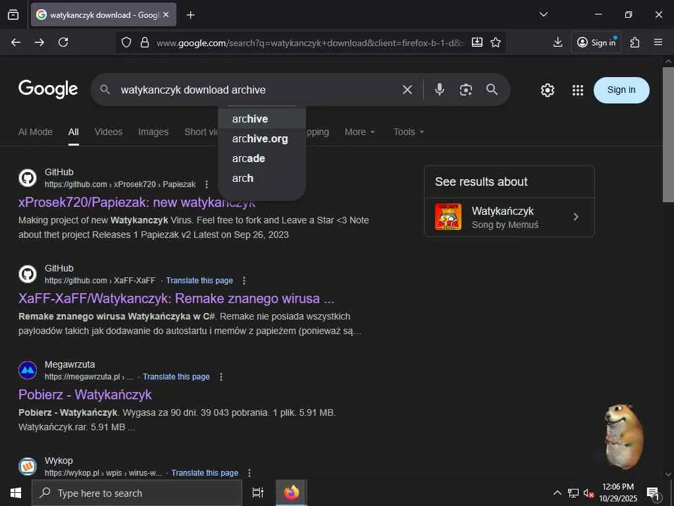674x506 pixels.
Task: Translate the Wykop page
Action: click(x=205, y=473)
